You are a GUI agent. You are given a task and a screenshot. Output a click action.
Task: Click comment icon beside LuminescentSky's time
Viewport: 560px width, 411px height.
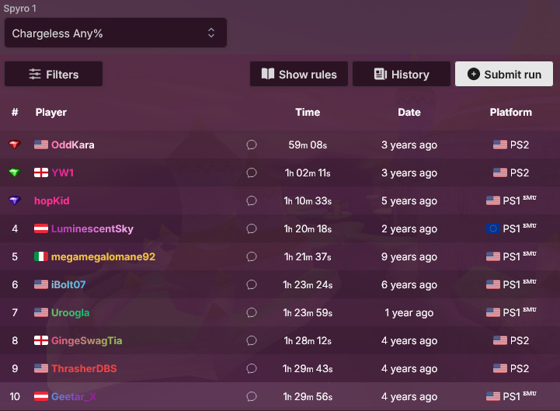252,228
